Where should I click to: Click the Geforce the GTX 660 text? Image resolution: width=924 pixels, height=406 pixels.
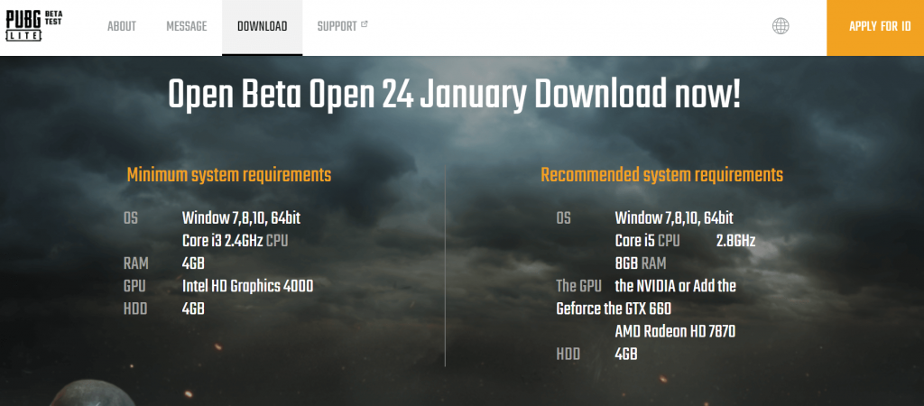(614, 309)
